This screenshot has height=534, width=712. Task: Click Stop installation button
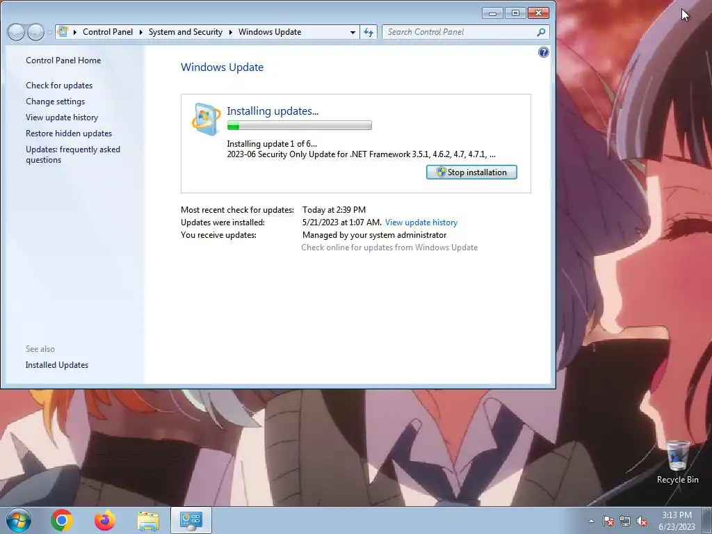tap(471, 172)
